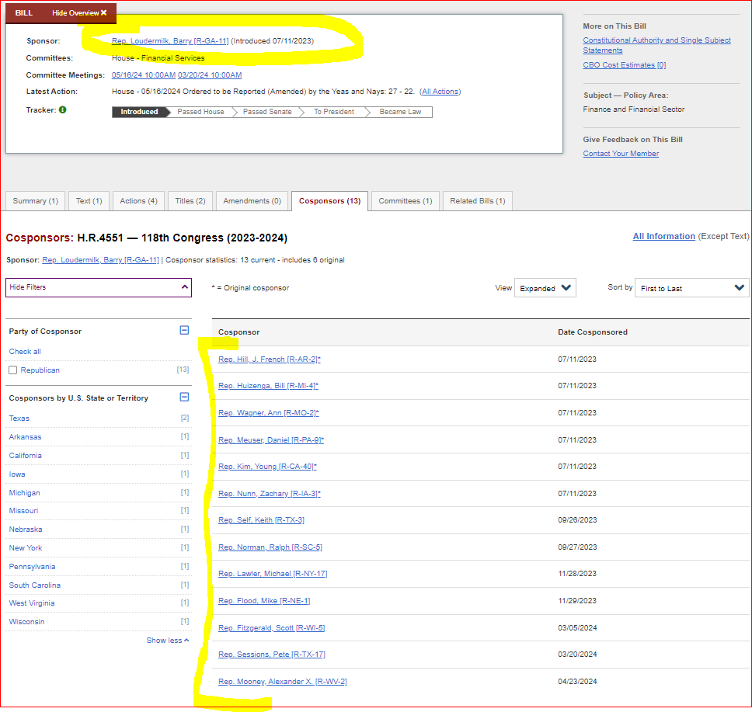Filter cosponsors by Iowa
752x712 pixels.
pos(17,474)
